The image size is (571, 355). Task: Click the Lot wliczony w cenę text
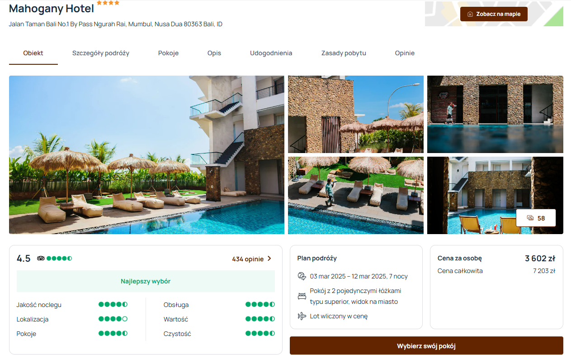(339, 316)
